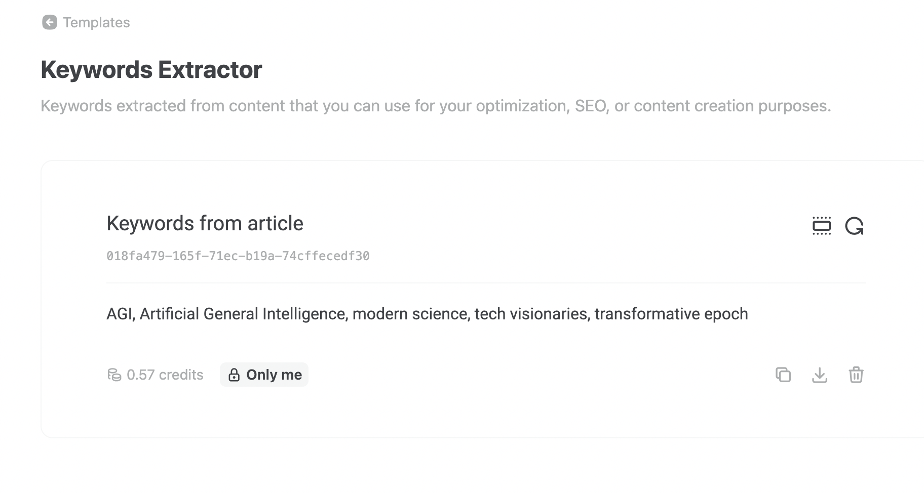
Task: Click the back arrow icon beside Templates
Action: click(50, 22)
